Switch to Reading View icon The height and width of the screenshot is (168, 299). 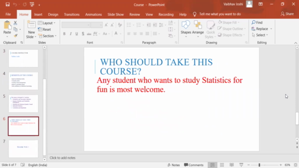pos(232,165)
